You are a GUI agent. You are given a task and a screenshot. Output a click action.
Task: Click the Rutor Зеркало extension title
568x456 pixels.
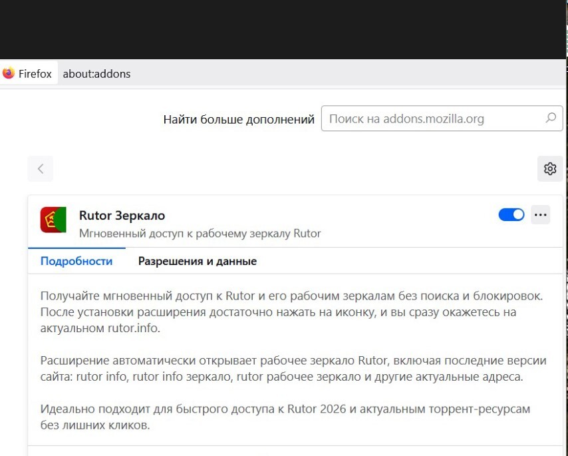(122, 215)
